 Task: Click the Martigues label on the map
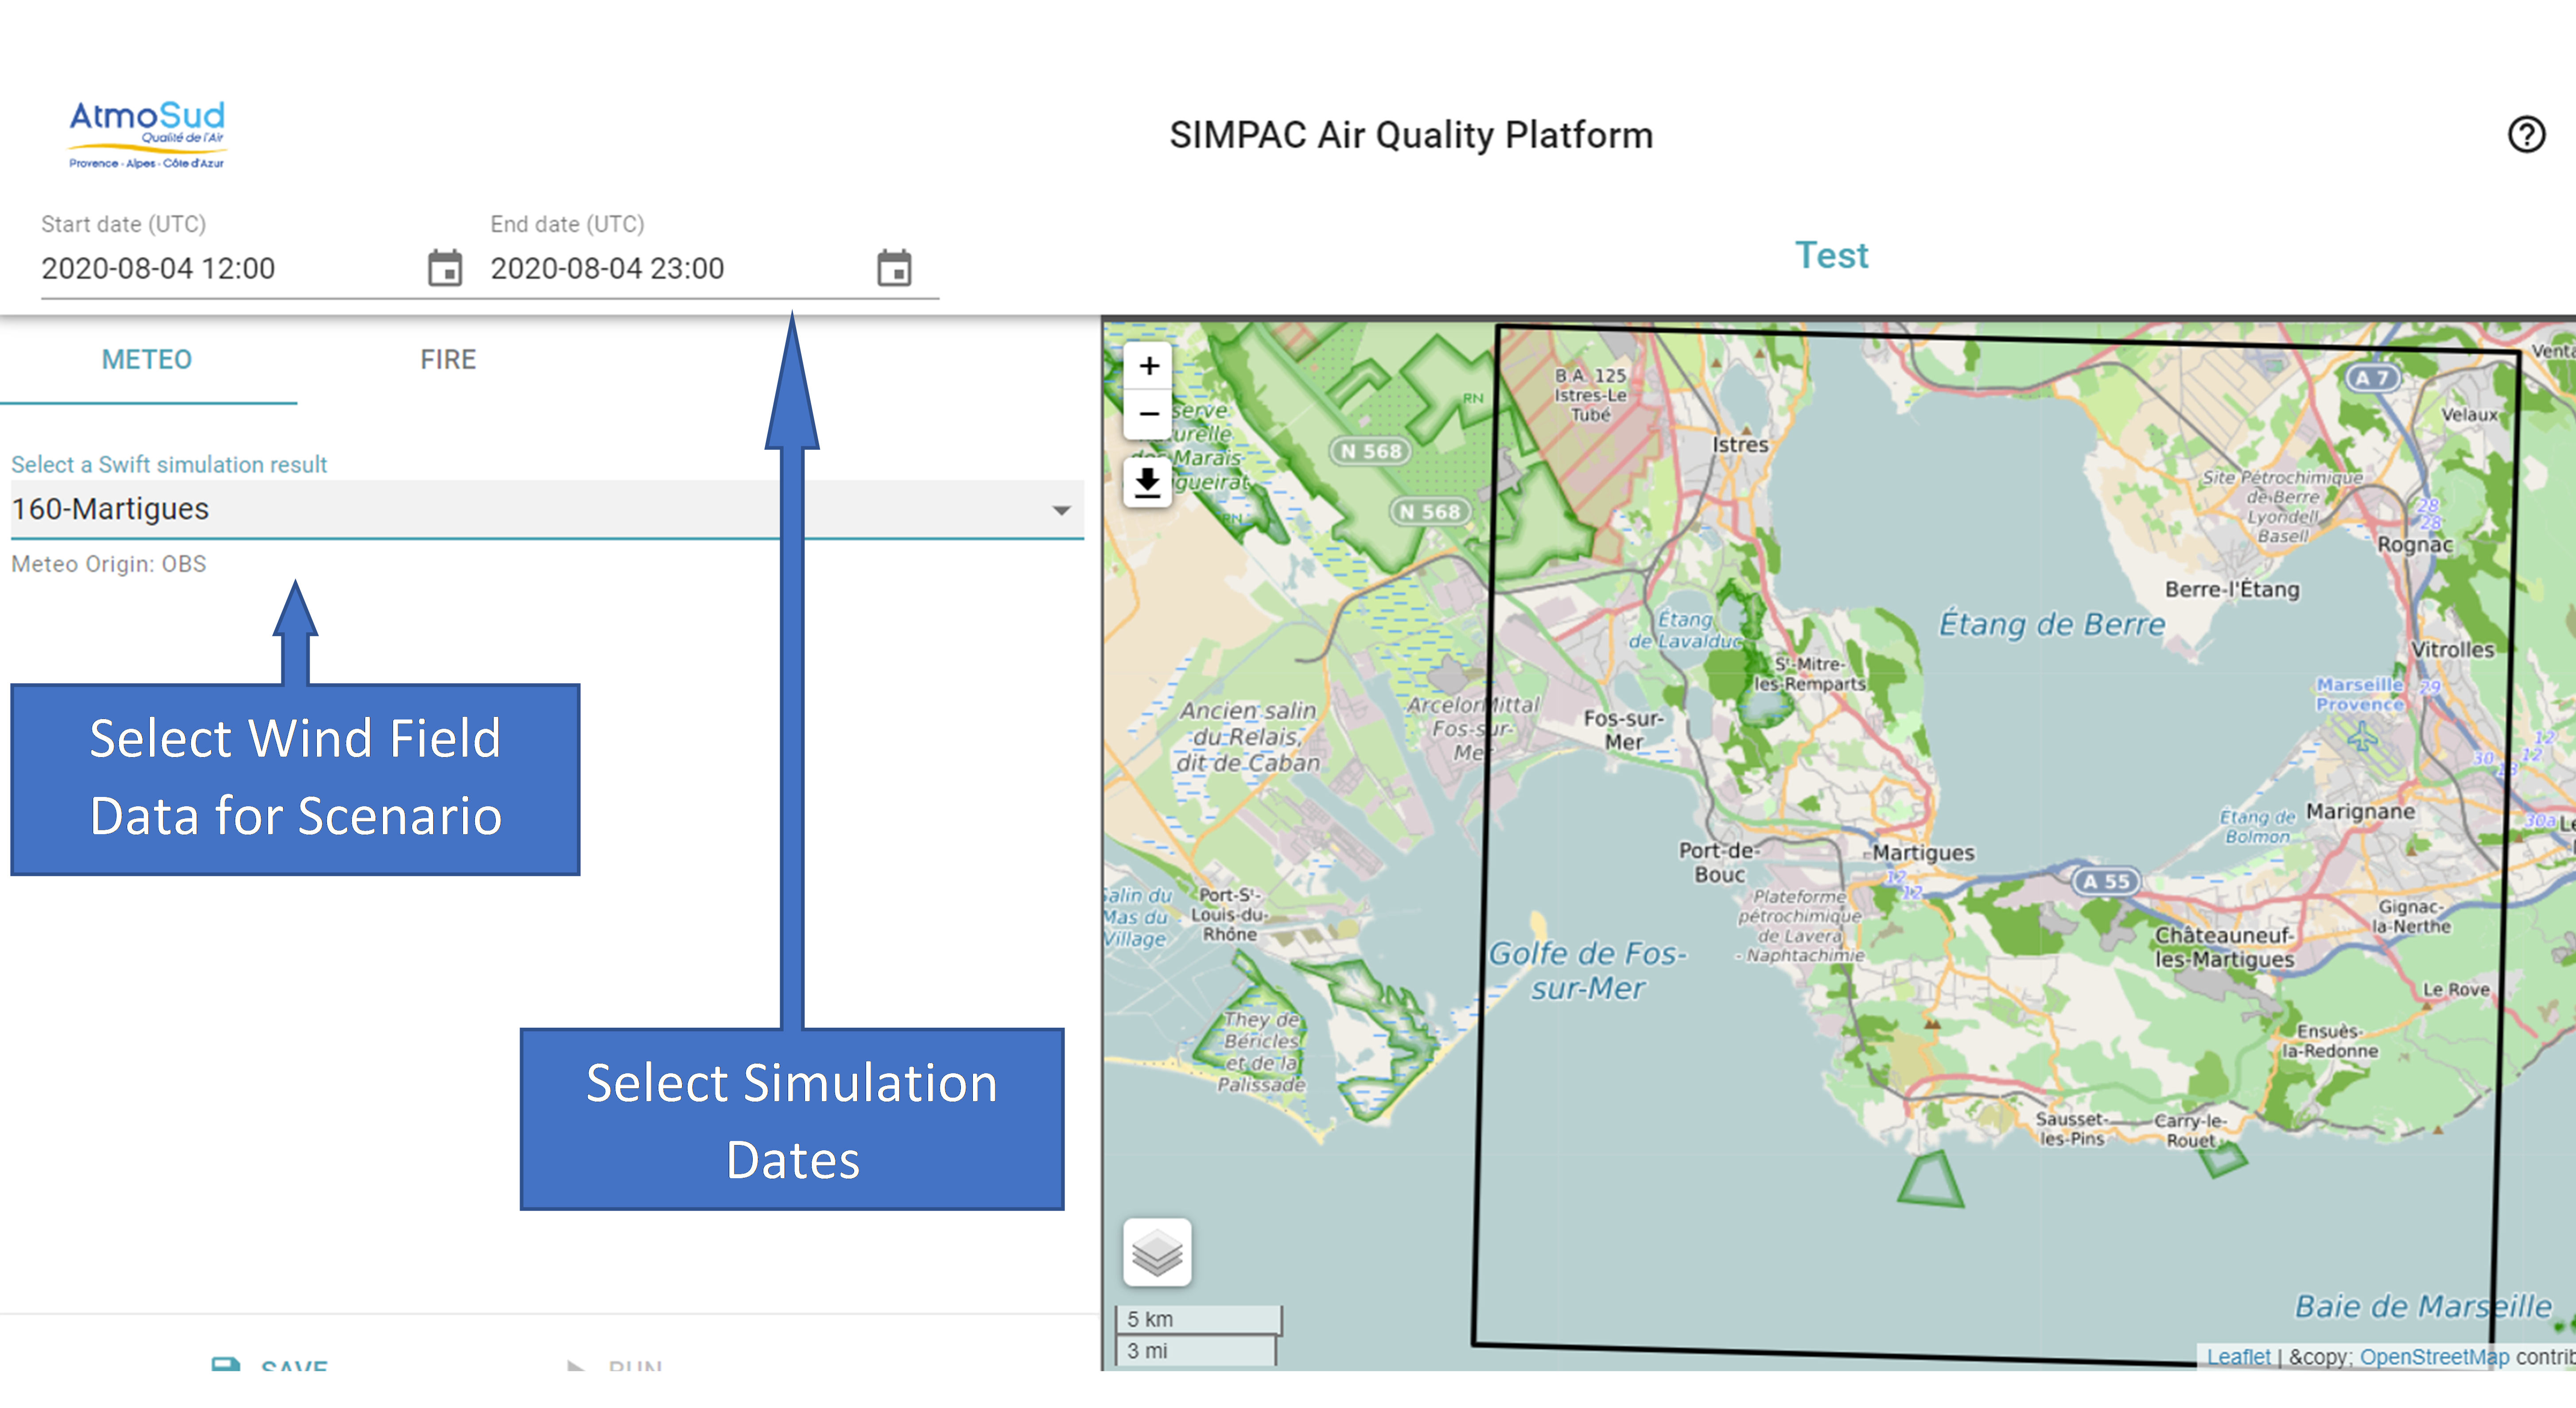pos(1923,852)
